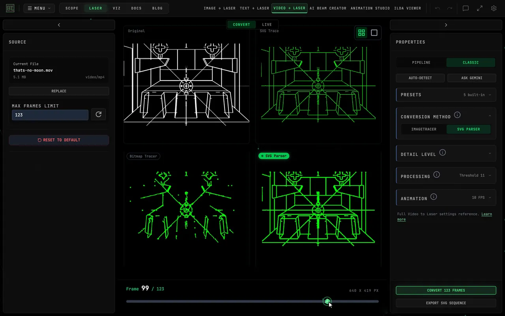Click the refresh icon beside max frames

click(99, 115)
